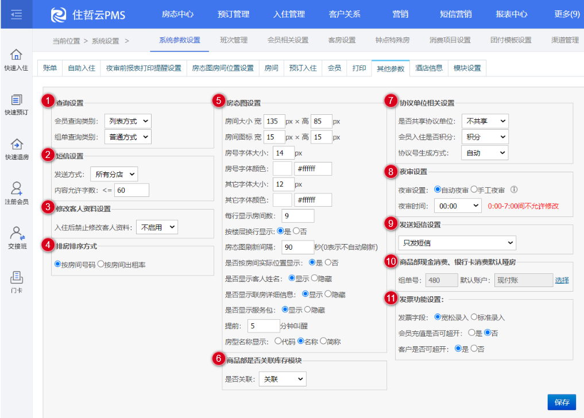Click the 房号字体大小 field showing 14
The width and height of the screenshot is (584, 418).
click(284, 153)
